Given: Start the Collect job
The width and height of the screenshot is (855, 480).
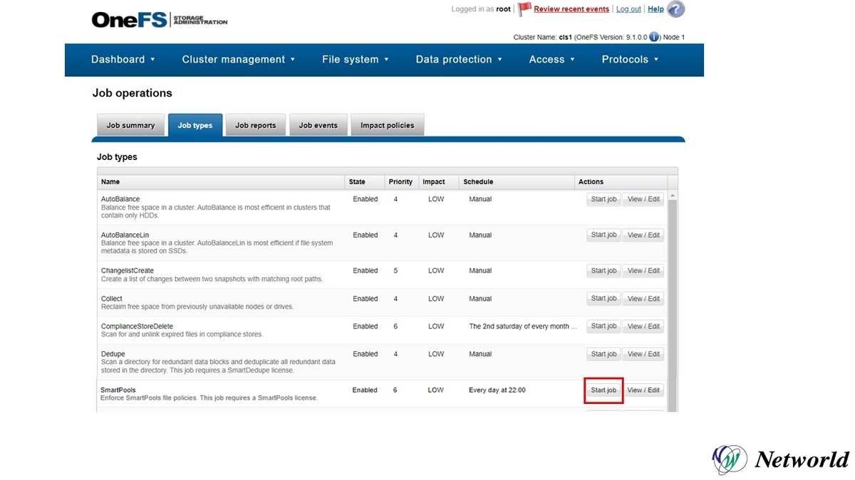Looking at the screenshot, I should (603, 299).
